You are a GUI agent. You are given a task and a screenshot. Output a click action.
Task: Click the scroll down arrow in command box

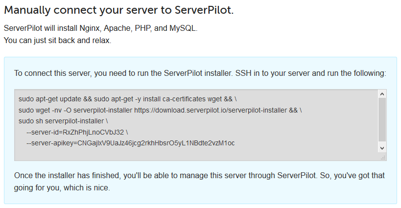coord(382,148)
